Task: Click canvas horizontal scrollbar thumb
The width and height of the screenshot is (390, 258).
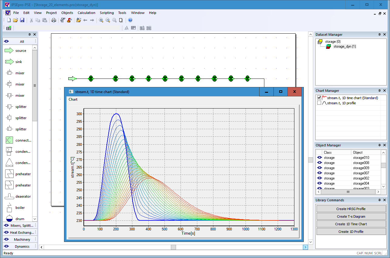Action: (173, 247)
